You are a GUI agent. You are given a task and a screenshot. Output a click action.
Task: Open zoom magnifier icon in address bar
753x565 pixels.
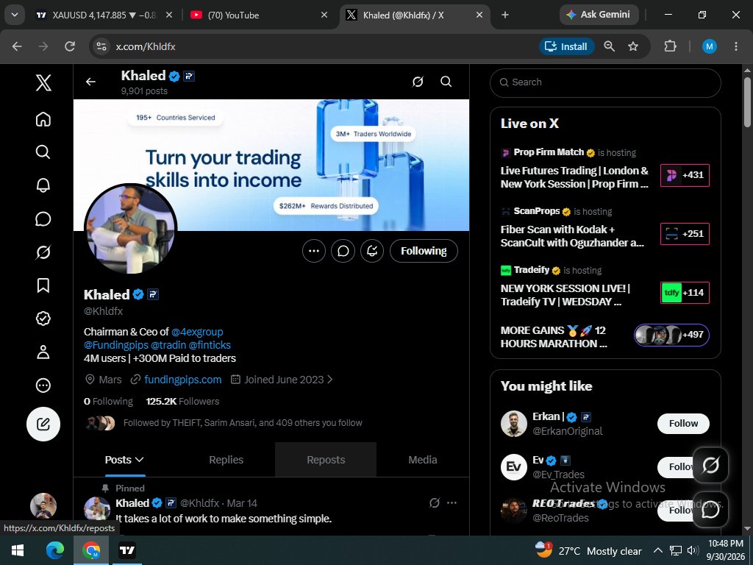pyautogui.click(x=610, y=46)
